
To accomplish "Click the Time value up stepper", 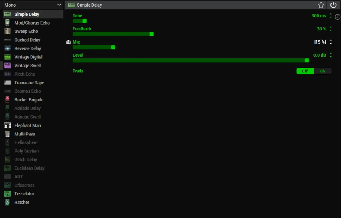I will (x=330, y=15).
